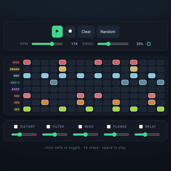Click the FILTER amount slider

click(x=55, y=135)
